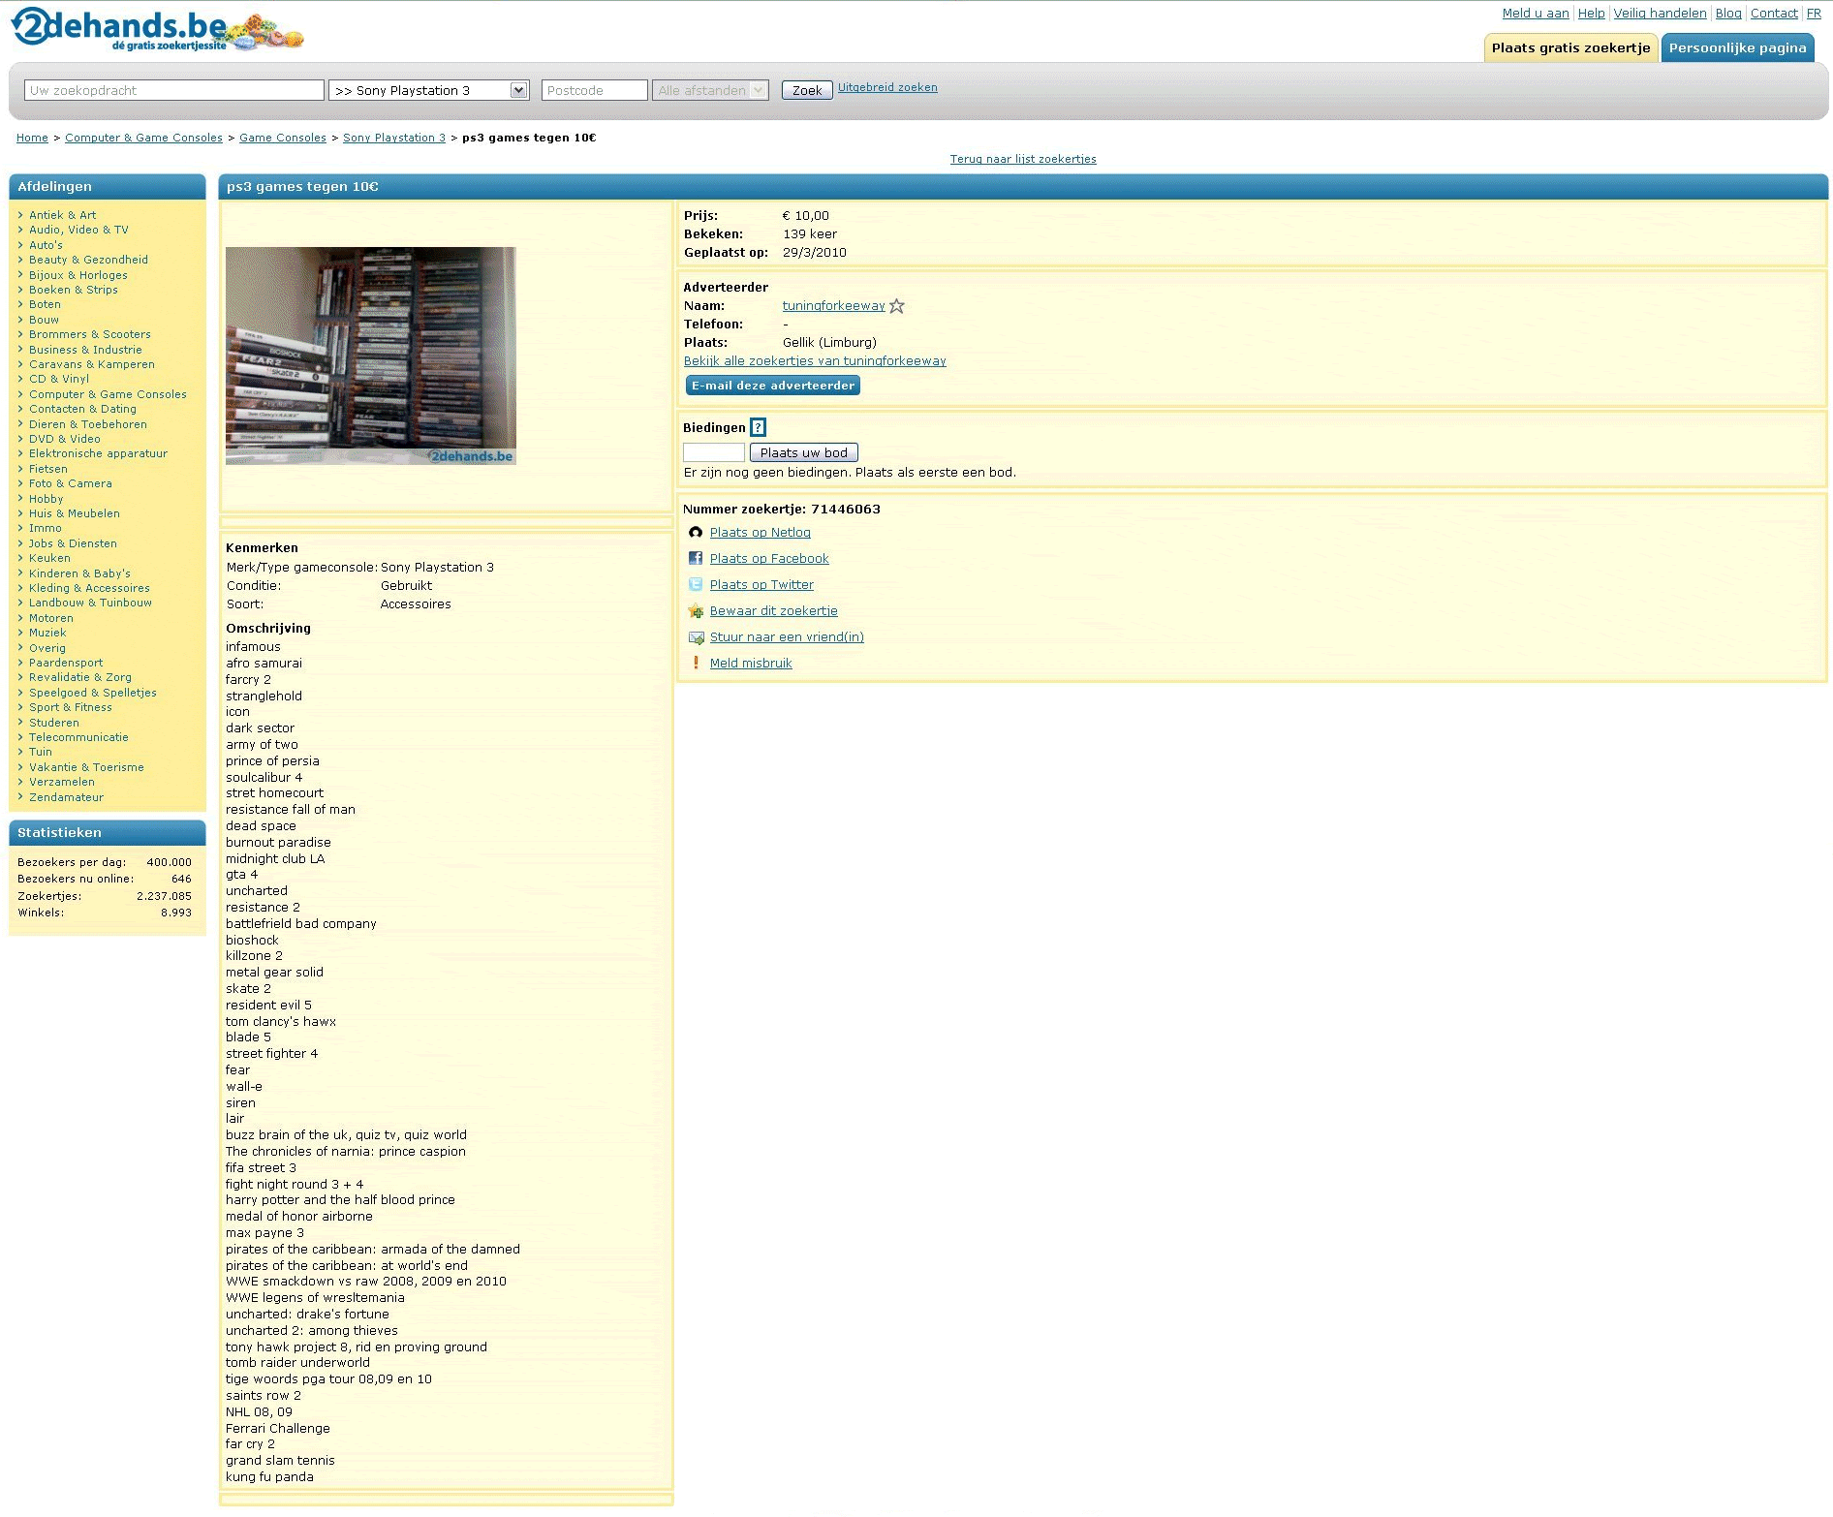Switch to the Persoonlijke pagina tab

pos(1737,48)
